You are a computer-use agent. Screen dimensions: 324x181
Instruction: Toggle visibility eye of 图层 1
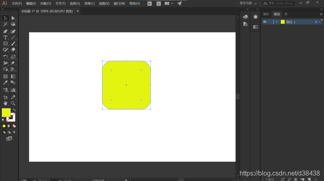point(265,22)
